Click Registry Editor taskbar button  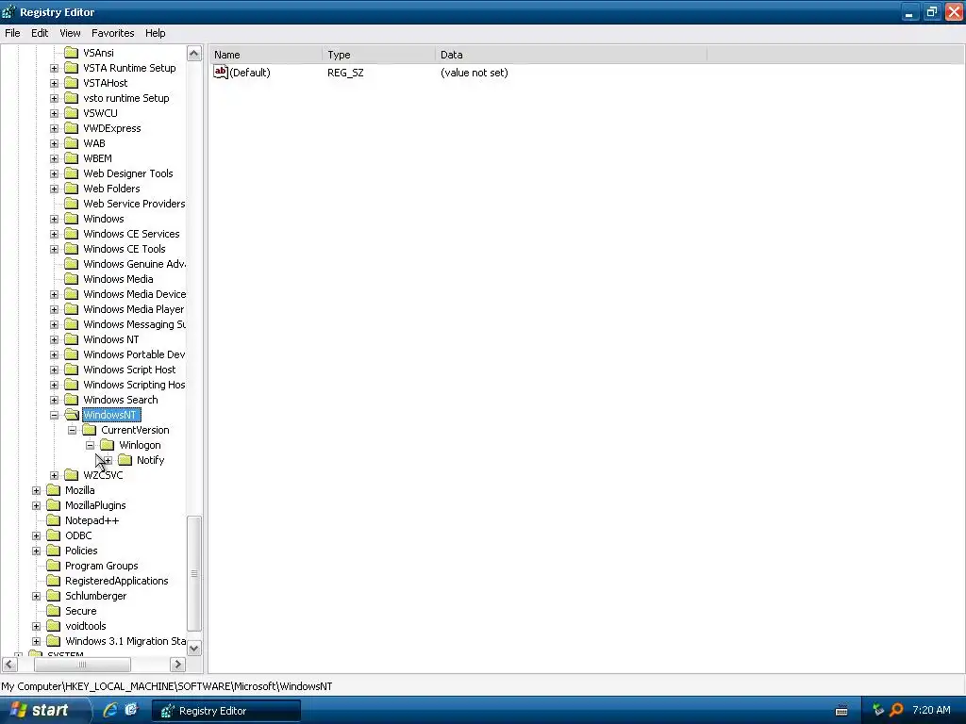(226, 711)
